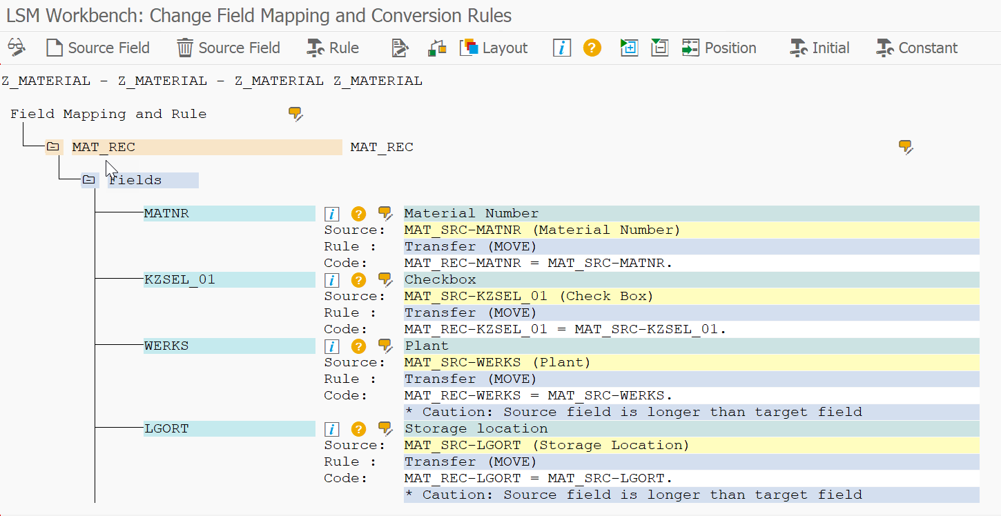Show info for the KZSEL_01 field
This screenshot has width=1001, height=516.
tap(332, 280)
